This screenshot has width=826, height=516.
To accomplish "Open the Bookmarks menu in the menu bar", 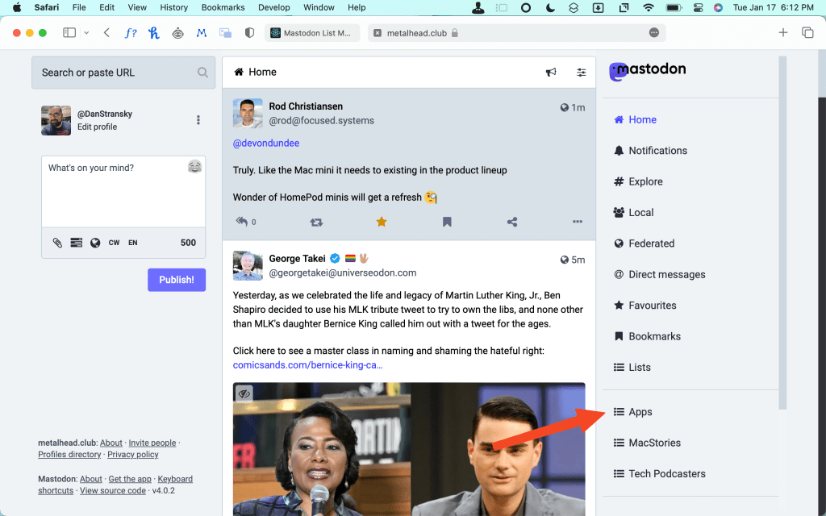I will coord(223,7).
